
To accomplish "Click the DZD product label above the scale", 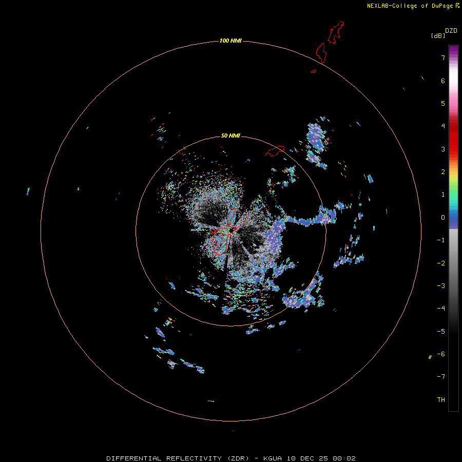I will (451, 31).
